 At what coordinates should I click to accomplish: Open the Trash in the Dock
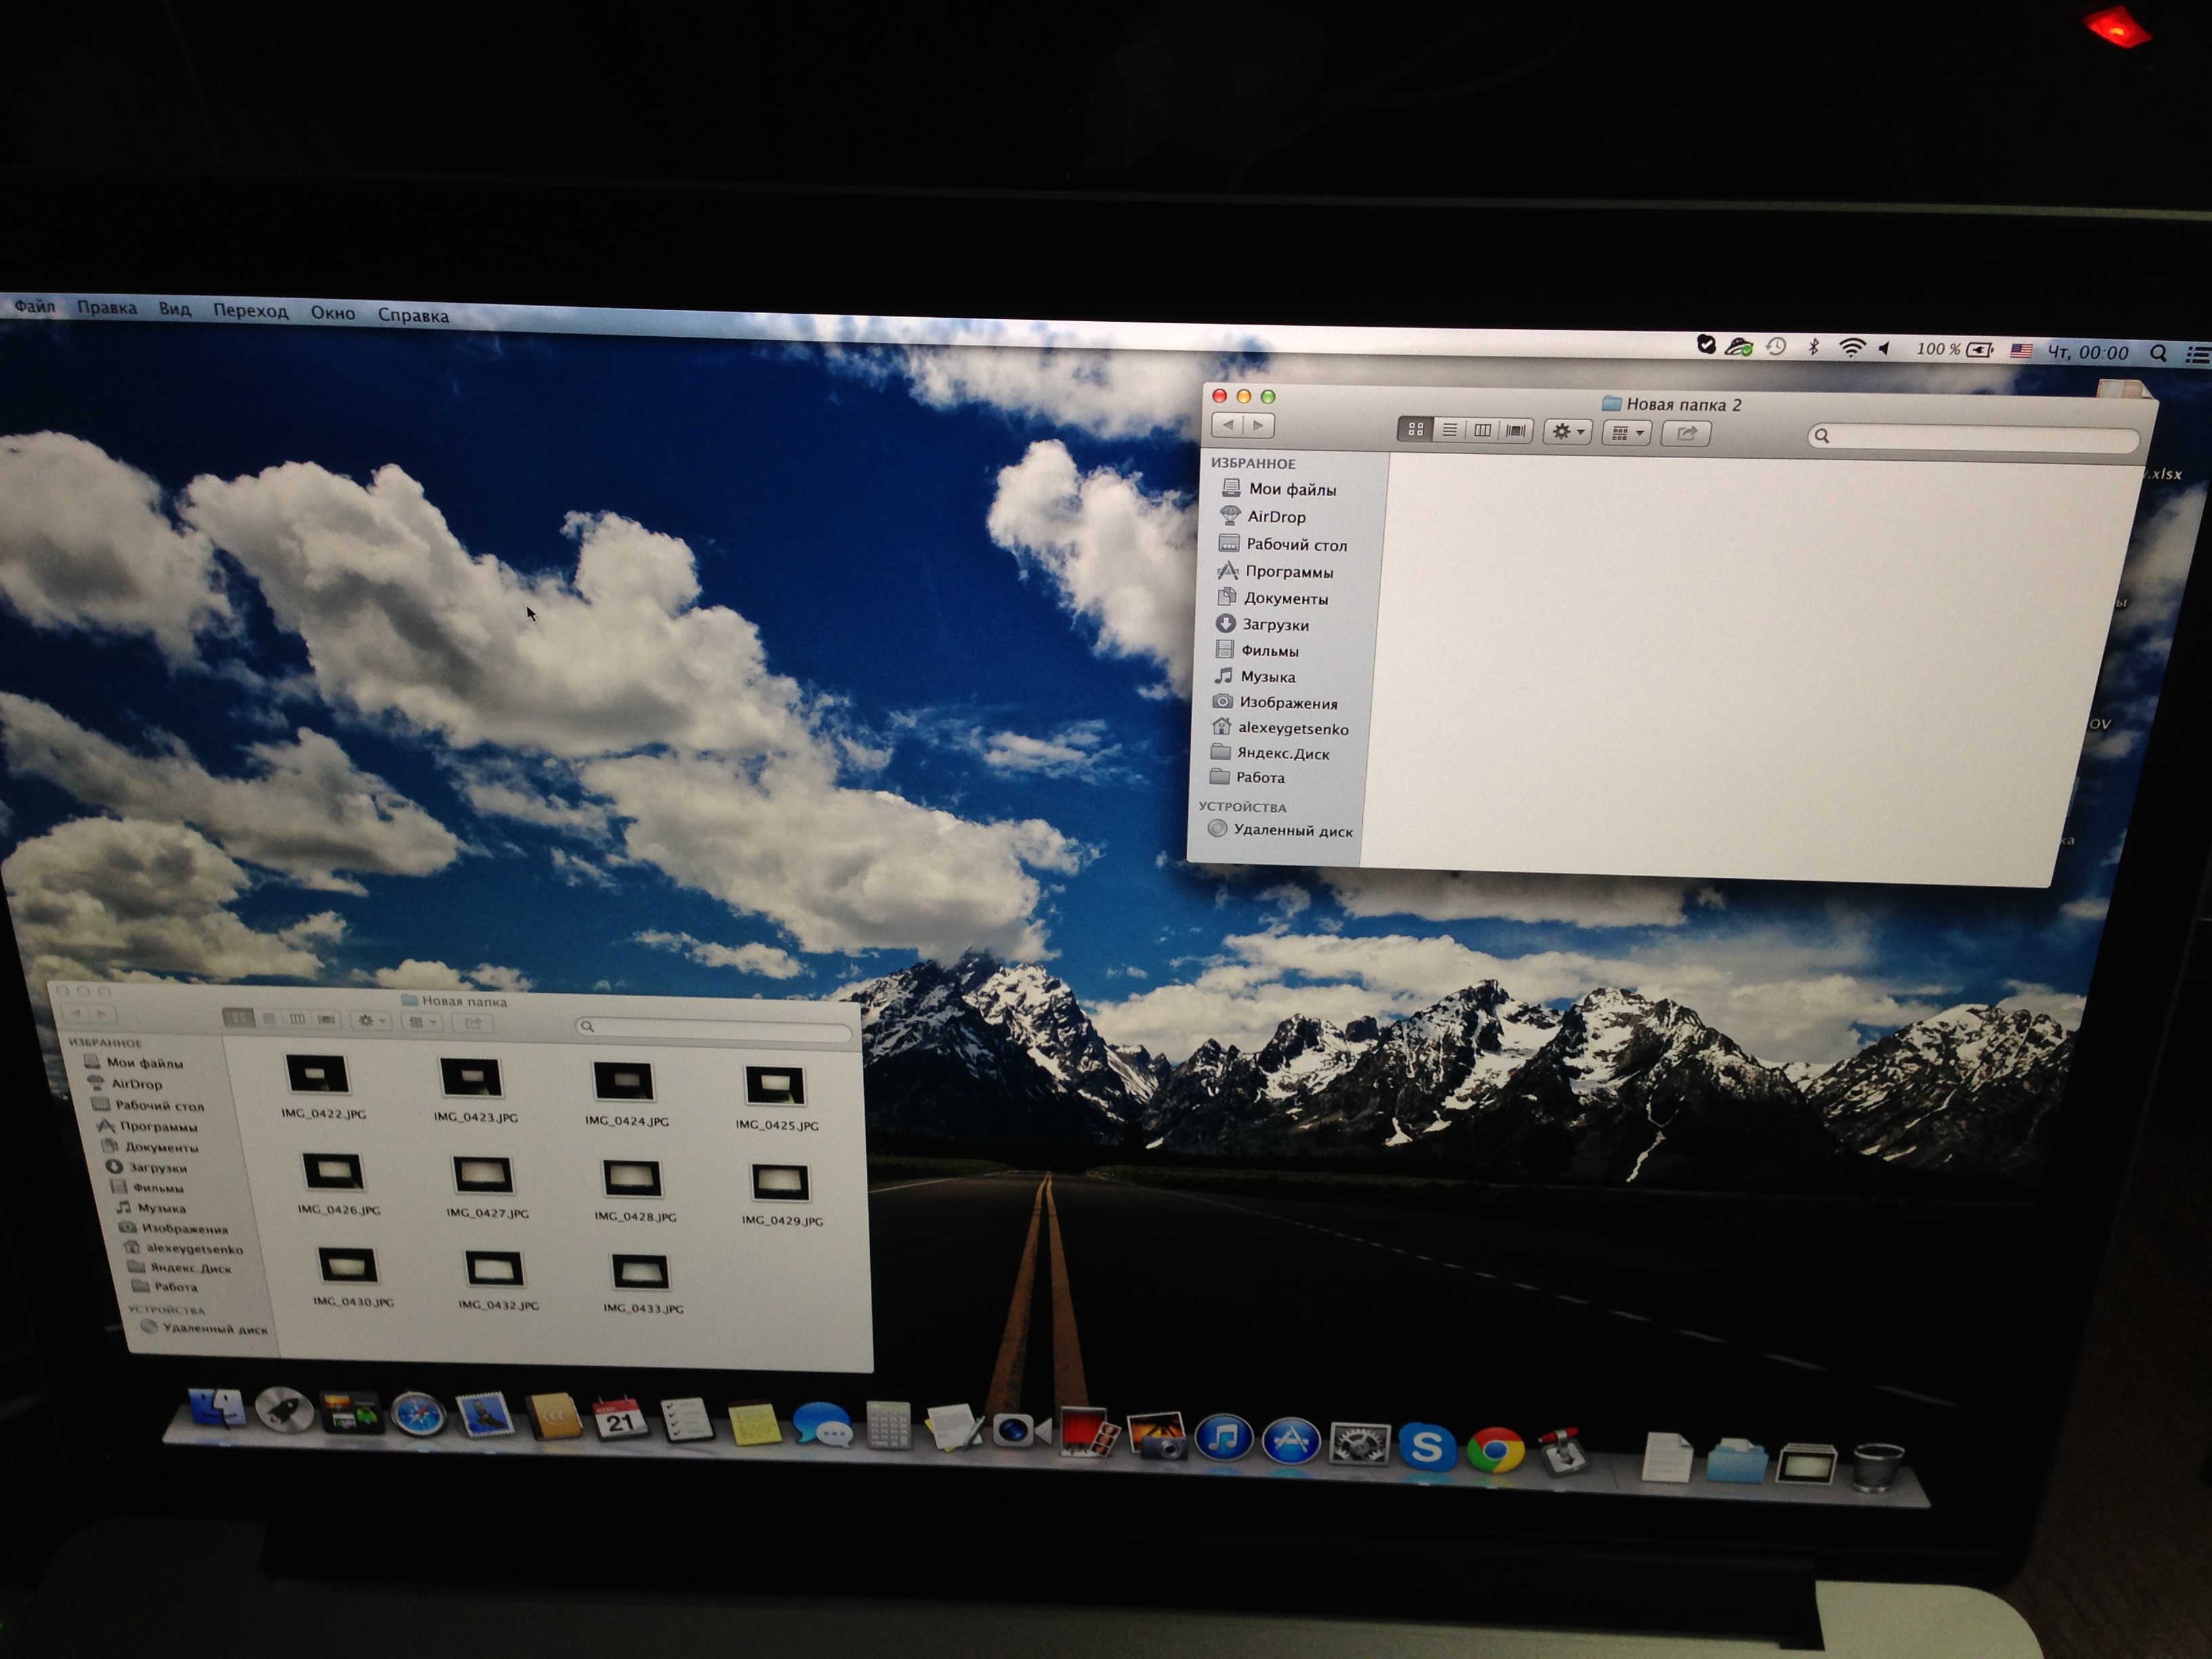pos(1877,1467)
